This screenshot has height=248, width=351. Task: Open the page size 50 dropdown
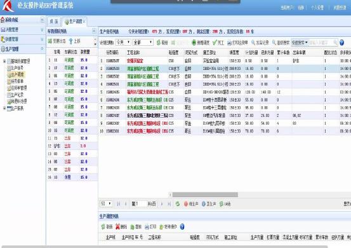click(106, 203)
